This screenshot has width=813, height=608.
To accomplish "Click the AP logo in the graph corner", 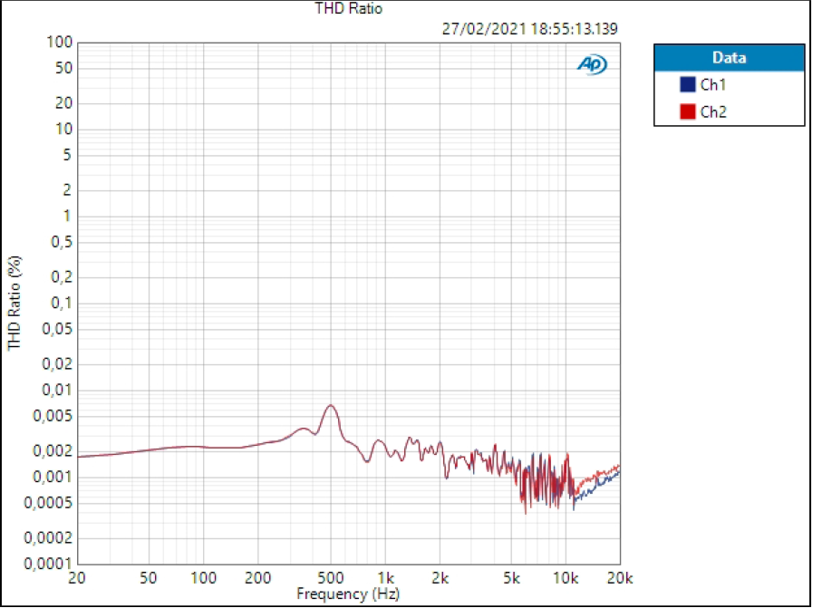I will 592,65.
